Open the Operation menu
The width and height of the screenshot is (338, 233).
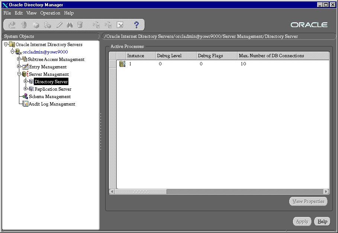[50, 13]
